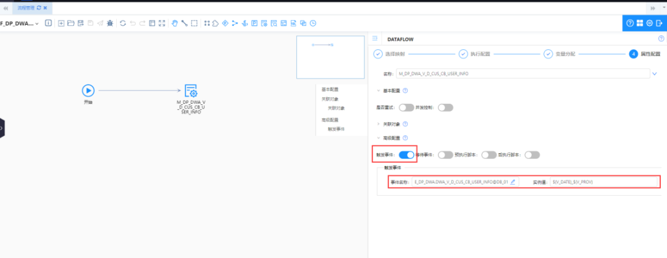Image resolution: width=667 pixels, height=258 pixels.
Task: Click the four-node arrange icon
Action: (207, 23)
